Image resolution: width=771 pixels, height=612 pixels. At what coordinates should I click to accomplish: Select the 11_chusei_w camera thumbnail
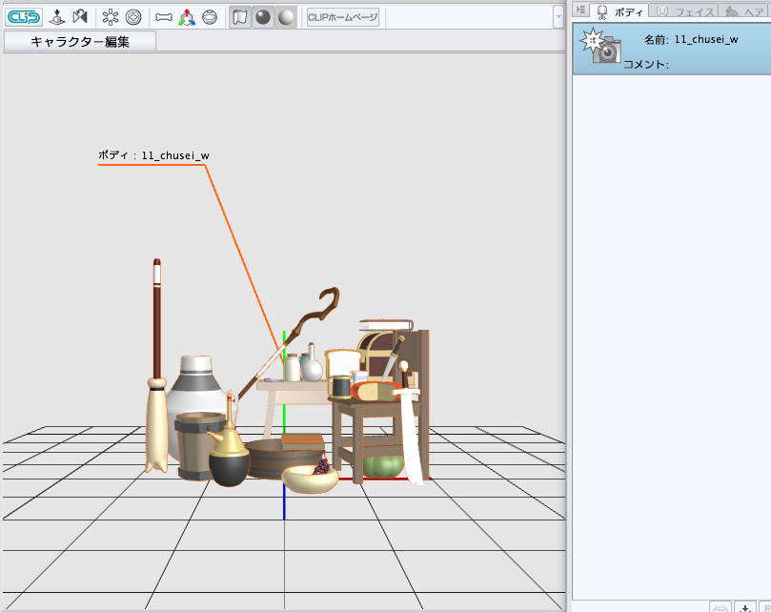[602, 48]
